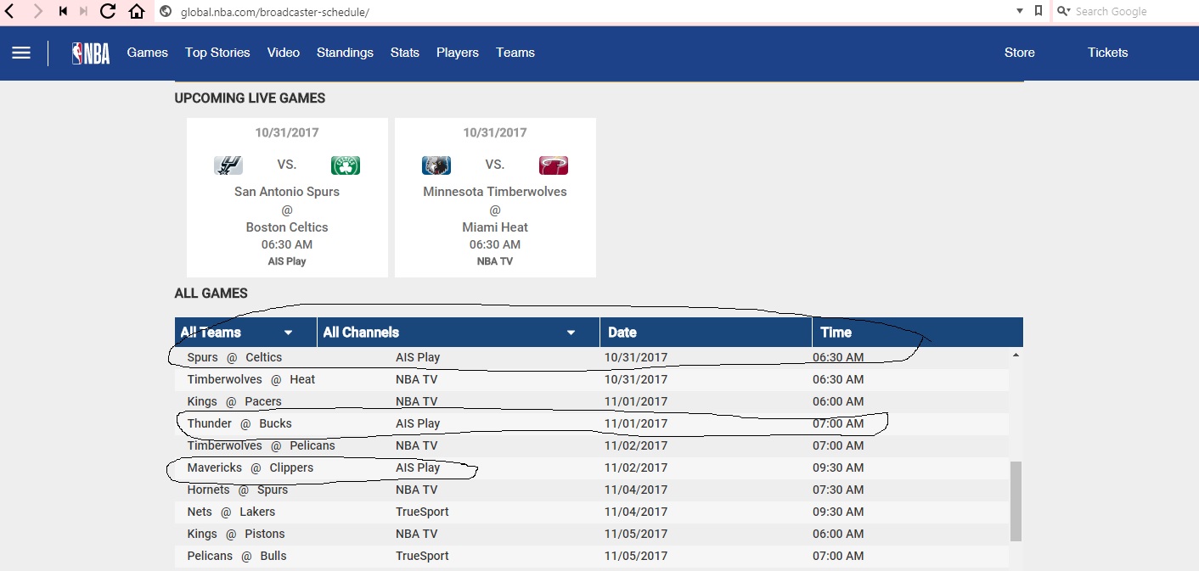1199x571 pixels.
Task: Click 09:30 AM time for Mavericks @ Clippers
Action: click(x=838, y=467)
